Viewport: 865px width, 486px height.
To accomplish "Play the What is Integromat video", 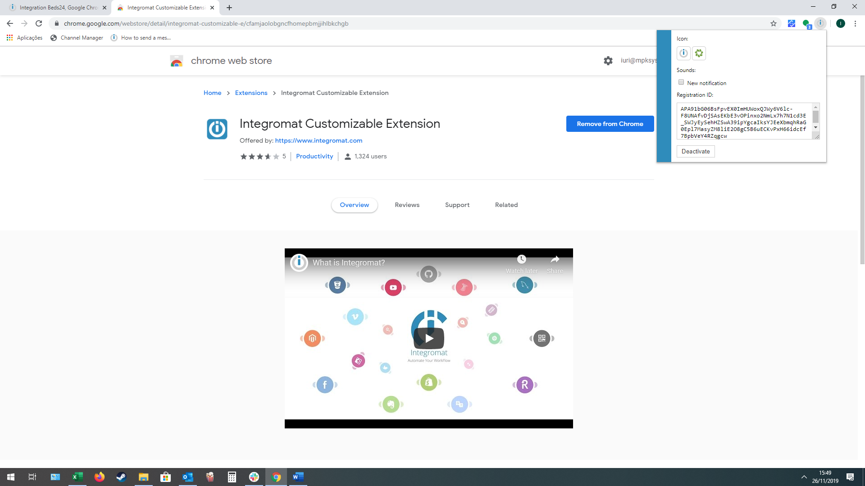I will coord(429,338).
